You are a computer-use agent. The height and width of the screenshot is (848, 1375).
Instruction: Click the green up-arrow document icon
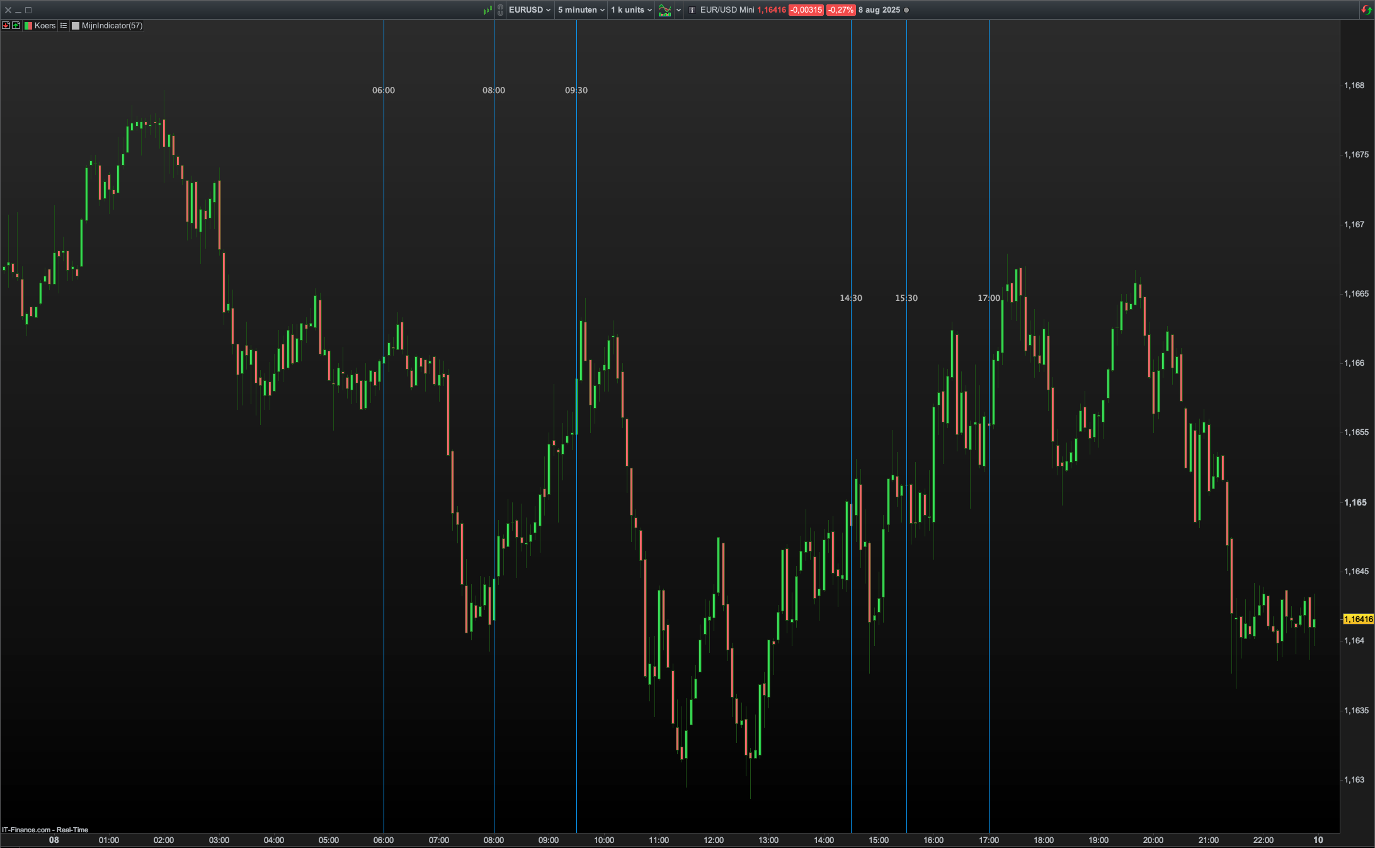(x=16, y=26)
